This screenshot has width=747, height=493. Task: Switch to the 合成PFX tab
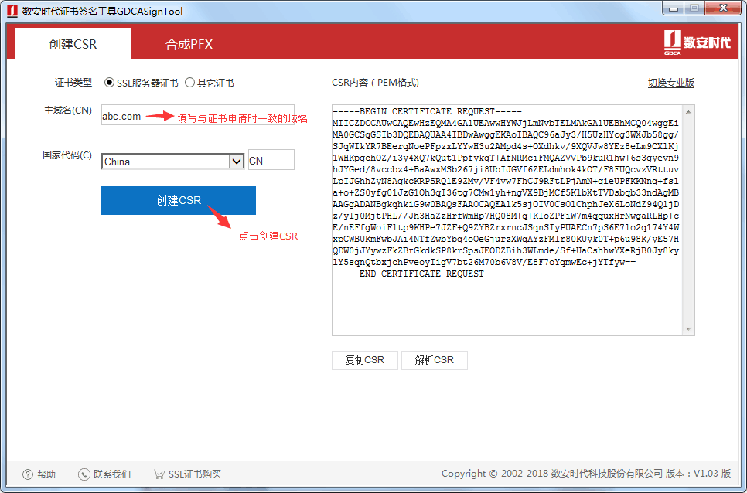coord(189,44)
